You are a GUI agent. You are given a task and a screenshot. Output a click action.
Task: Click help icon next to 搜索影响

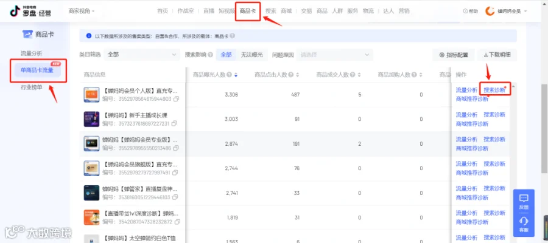[x=210, y=55]
